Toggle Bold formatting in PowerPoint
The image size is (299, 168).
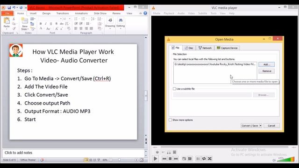(x=41, y=24)
